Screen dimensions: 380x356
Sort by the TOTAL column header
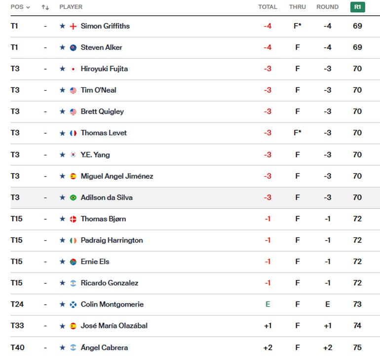coord(267,7)
